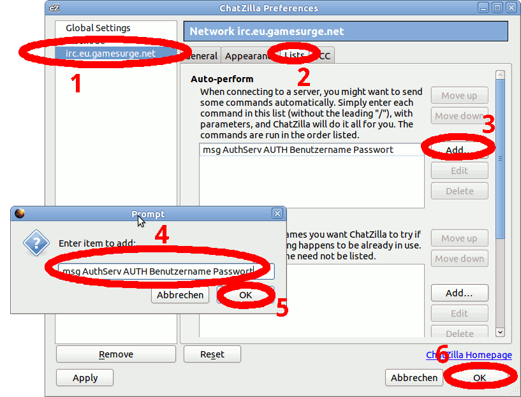Cancel the Prompt with Abbrechen
The image size is (521, 397).
pos(180,295)
